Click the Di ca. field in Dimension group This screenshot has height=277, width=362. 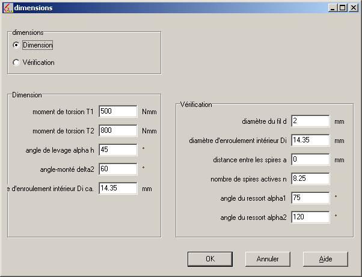pos(118,188)
